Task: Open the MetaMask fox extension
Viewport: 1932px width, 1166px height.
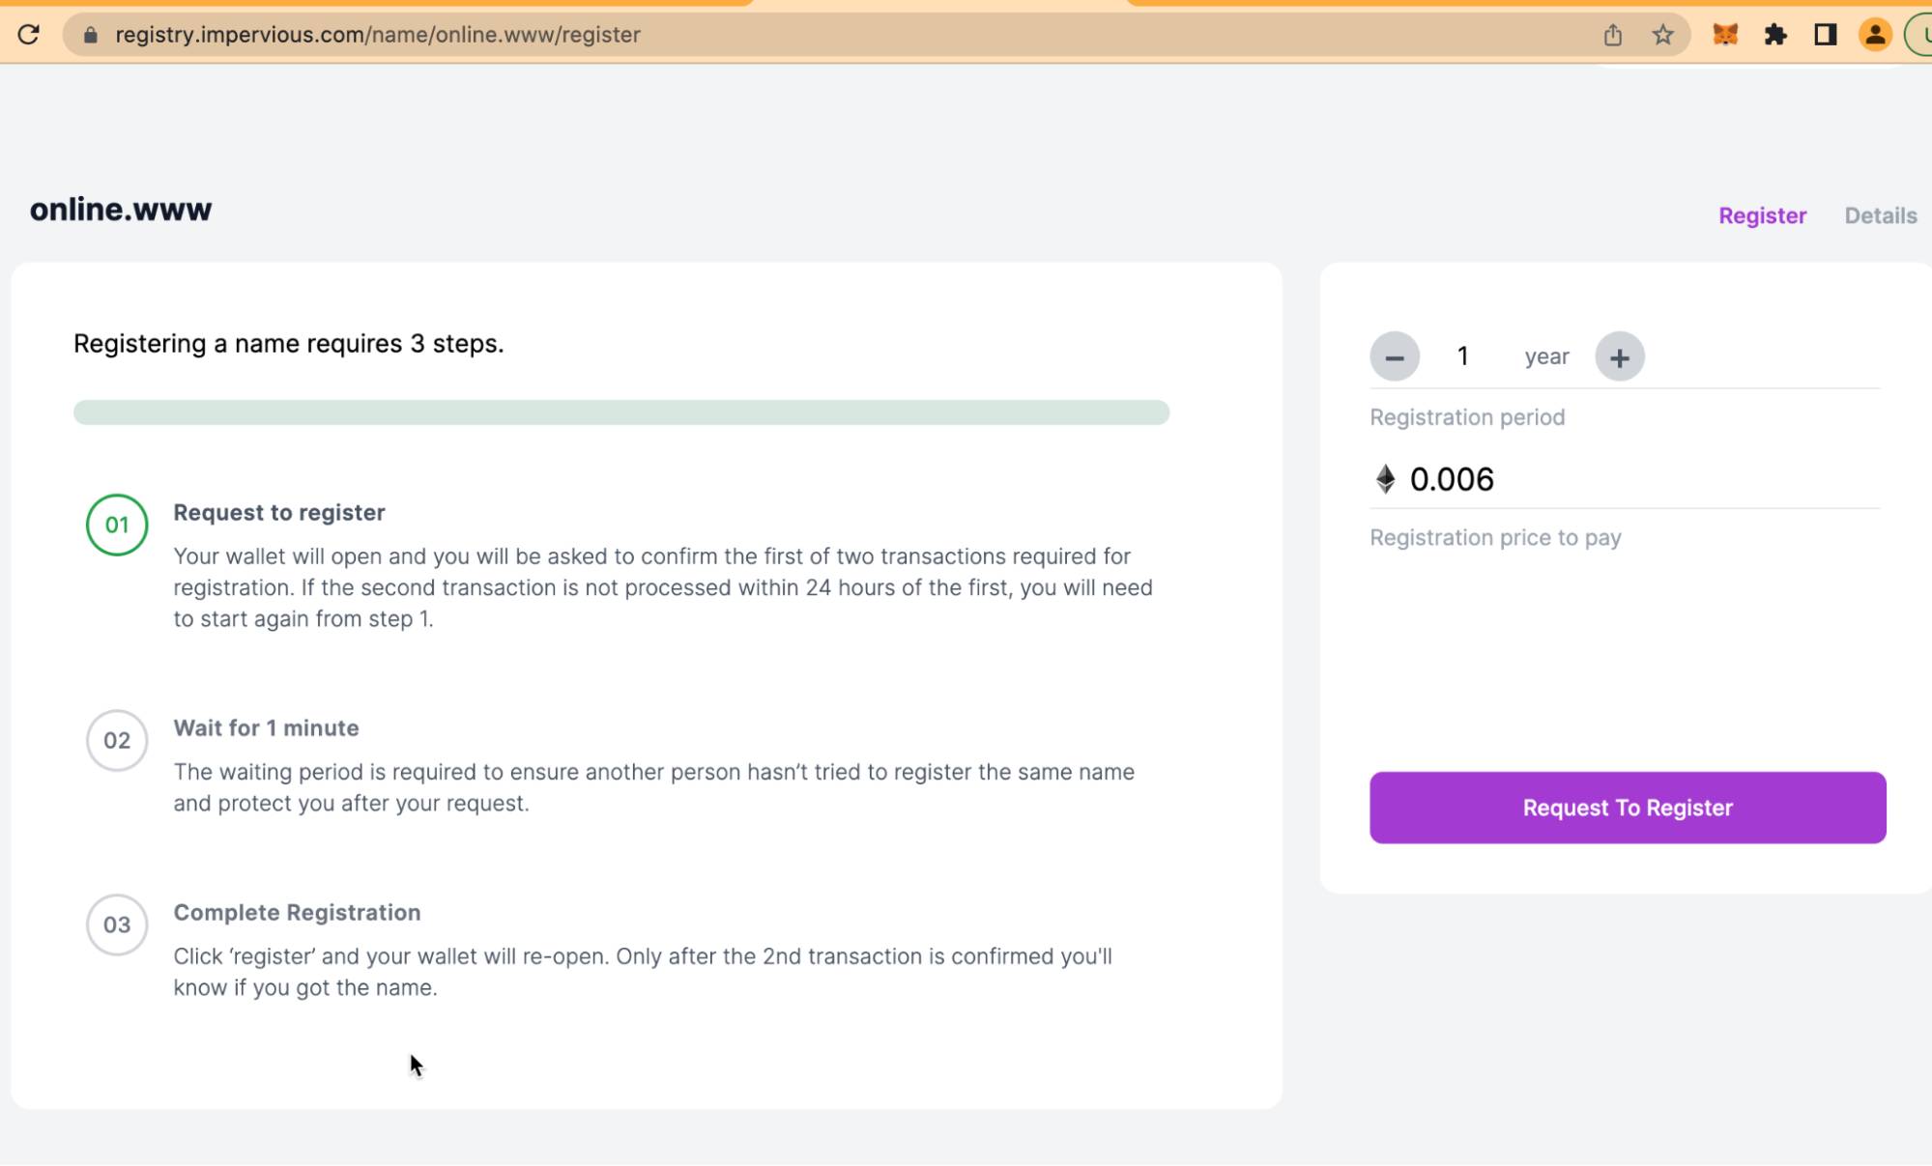Action: tap(1725, 35)
